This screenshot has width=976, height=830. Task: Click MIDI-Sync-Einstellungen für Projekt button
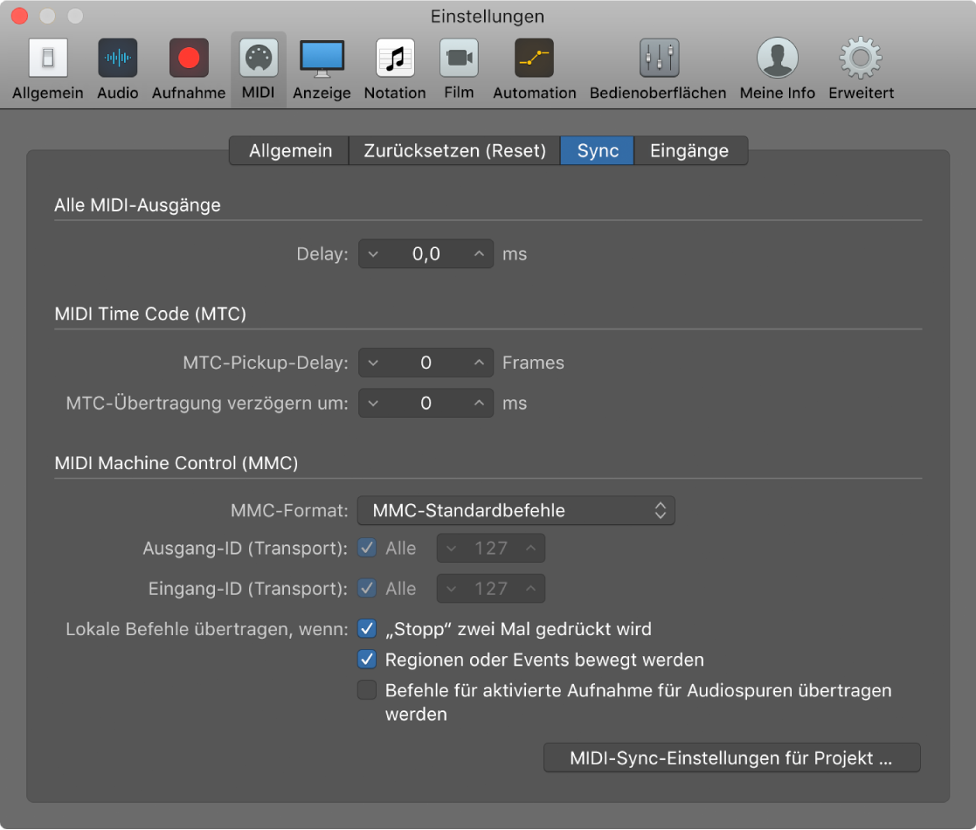point(731,757)
